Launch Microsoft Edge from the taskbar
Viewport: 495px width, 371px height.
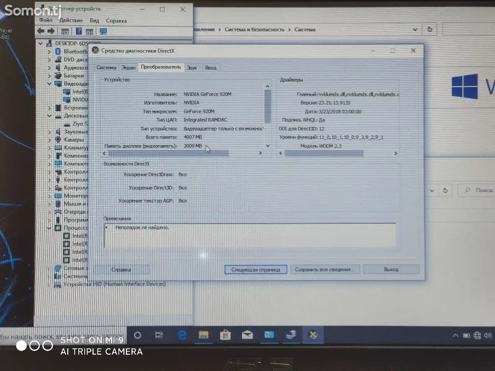pyautogui.click(x=182, y=335)
